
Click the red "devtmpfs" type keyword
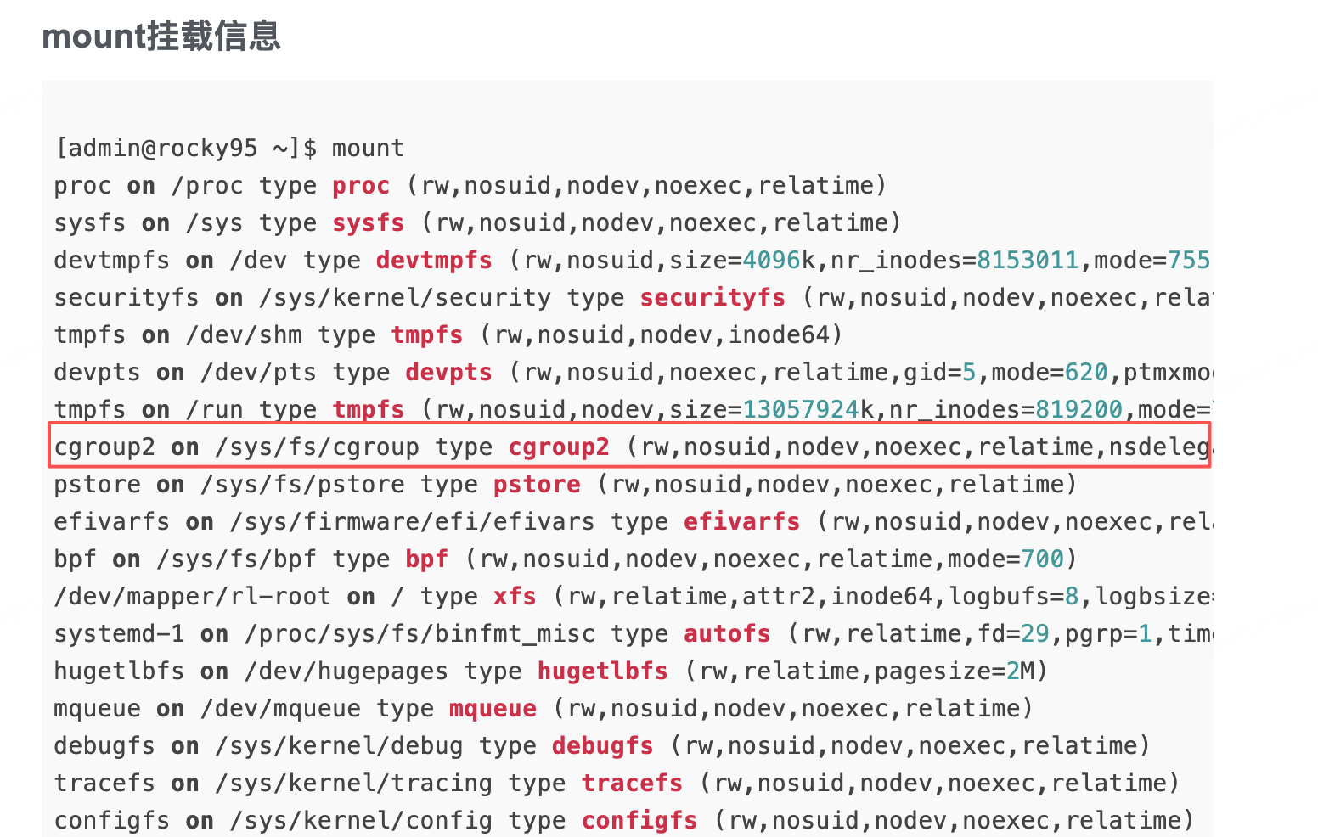[x=434, y=261]
